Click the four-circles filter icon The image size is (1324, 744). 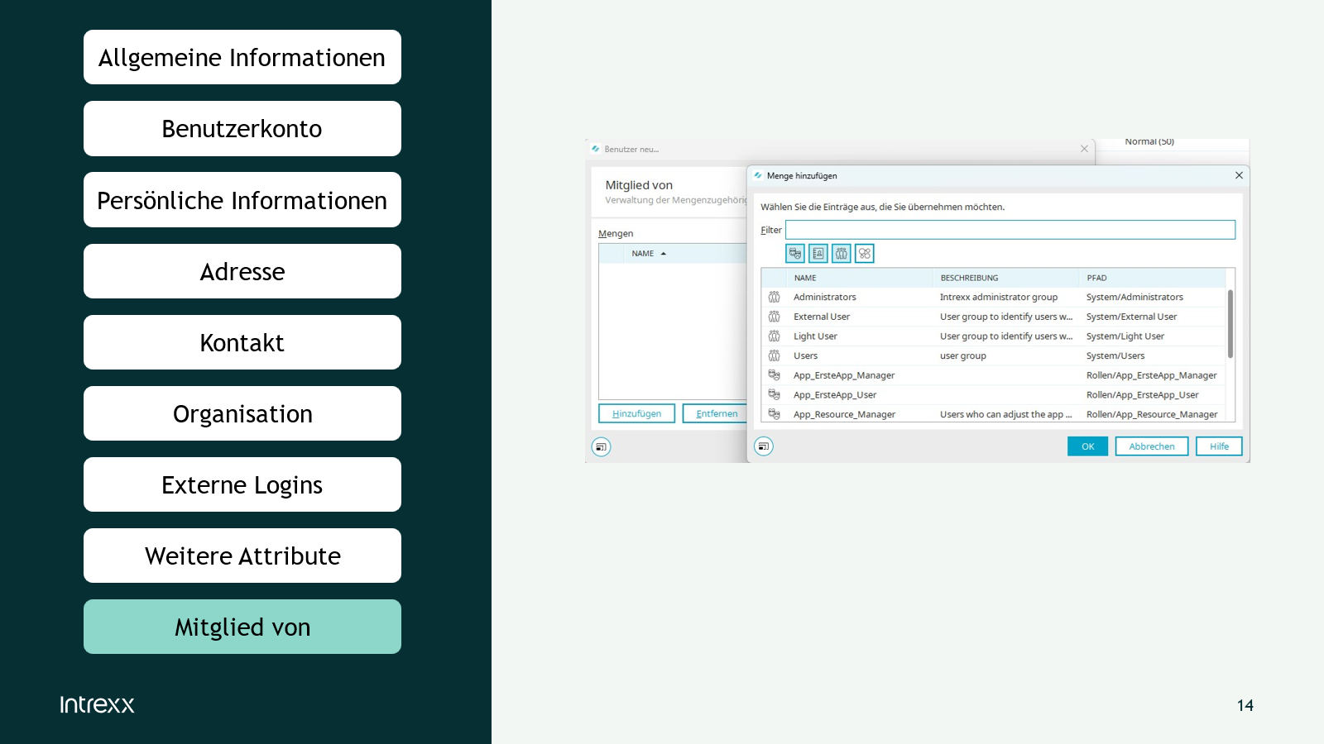pos(864,254)
